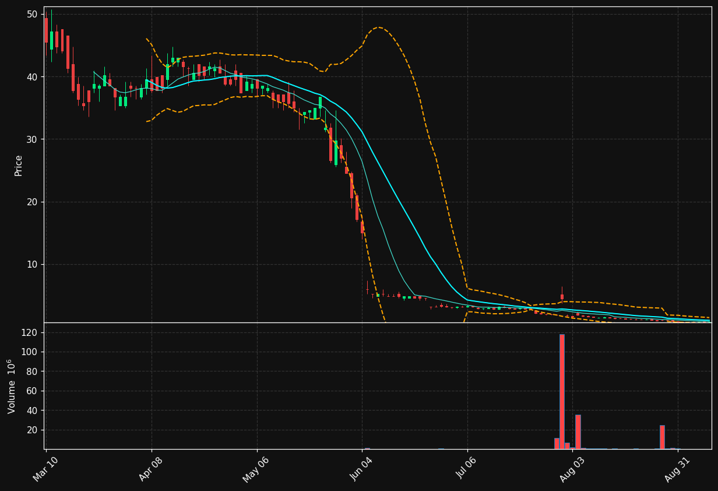Click the May 06 date label
The height and width of the screenshot is (491, 718).
pos(256,469)
